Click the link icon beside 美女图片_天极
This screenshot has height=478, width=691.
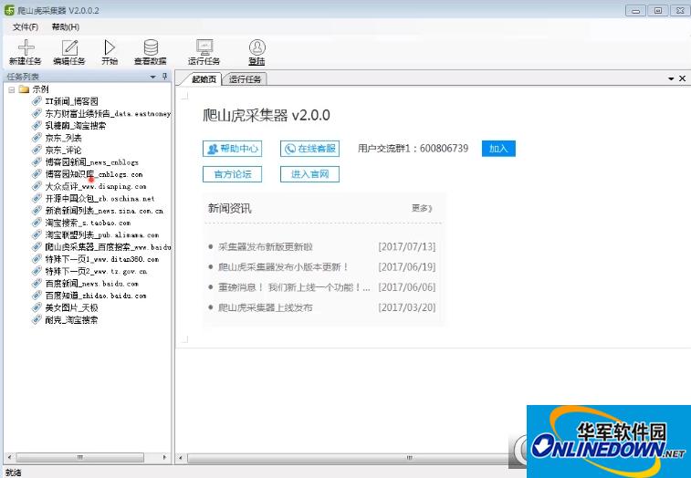click(37, 307)
